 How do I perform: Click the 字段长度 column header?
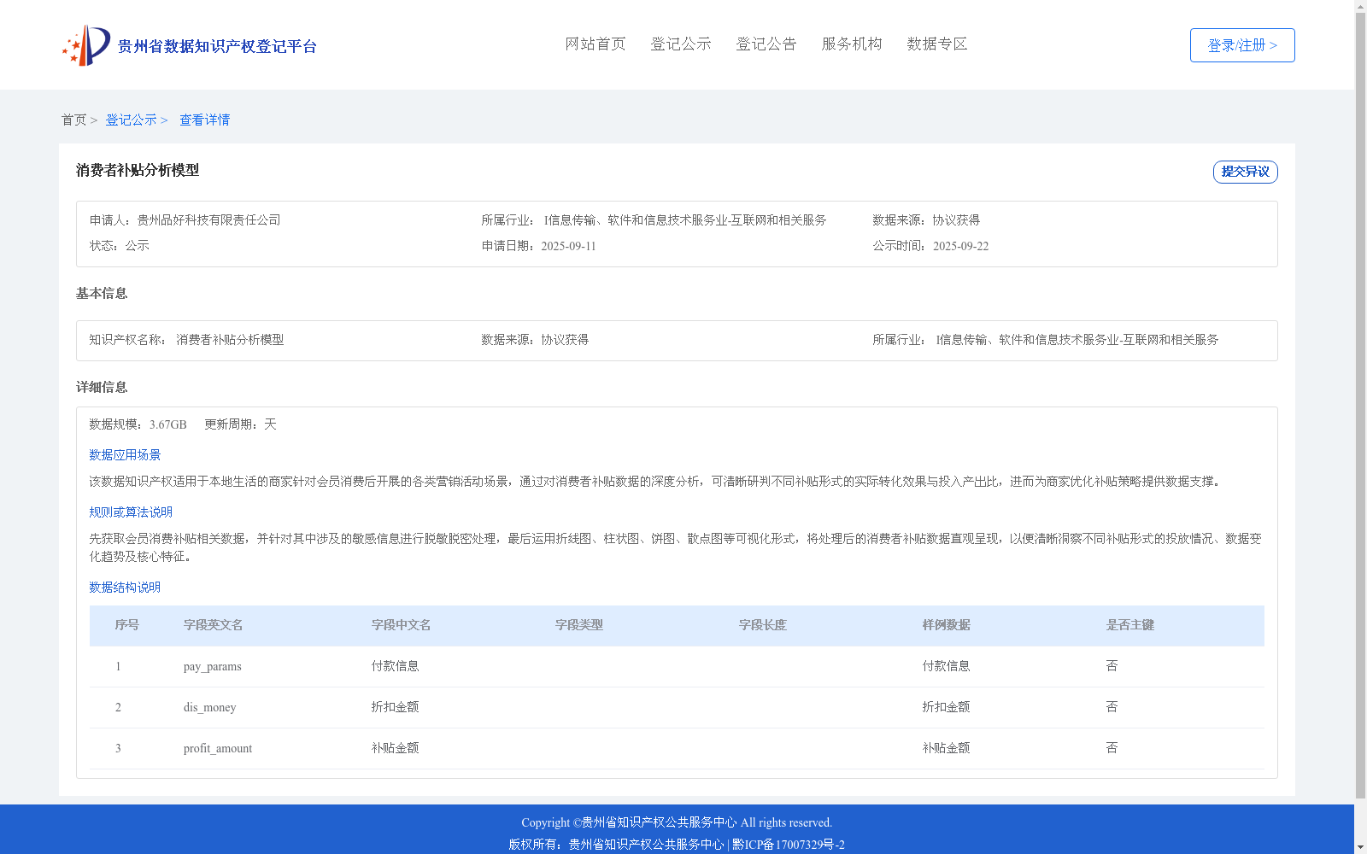(762, 625)
